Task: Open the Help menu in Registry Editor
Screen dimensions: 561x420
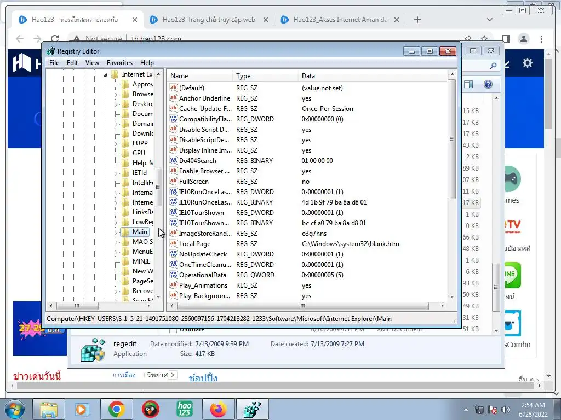Action: 147,63
